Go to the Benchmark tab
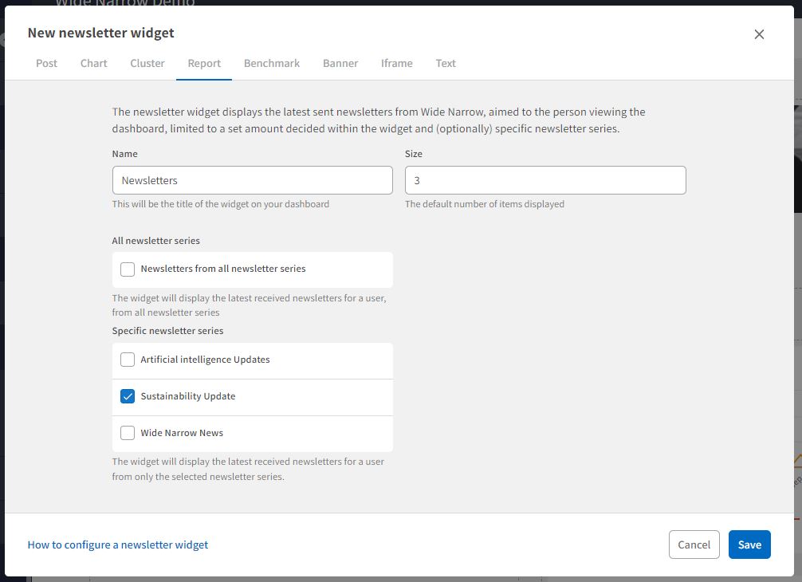The image size is (802, 582). [x=272, y=63]
